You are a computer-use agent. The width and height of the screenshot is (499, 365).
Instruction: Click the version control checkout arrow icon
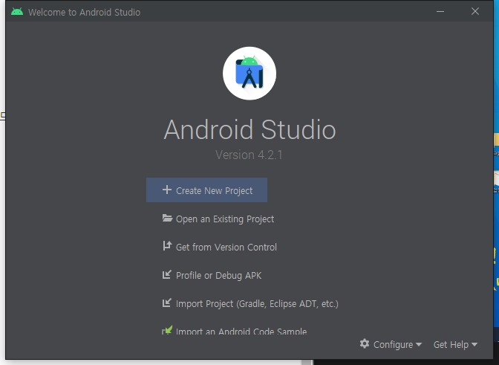[x=167, y=246]
